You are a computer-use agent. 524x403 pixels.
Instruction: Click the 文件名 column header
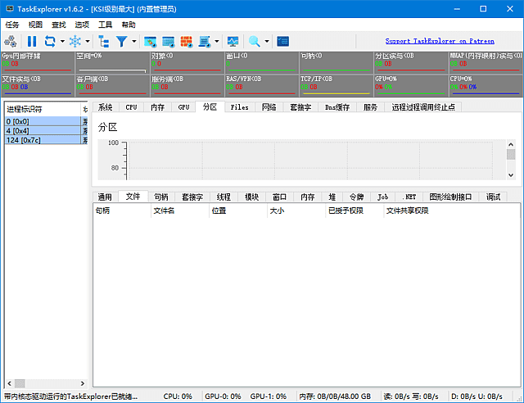tap(165, 211)
